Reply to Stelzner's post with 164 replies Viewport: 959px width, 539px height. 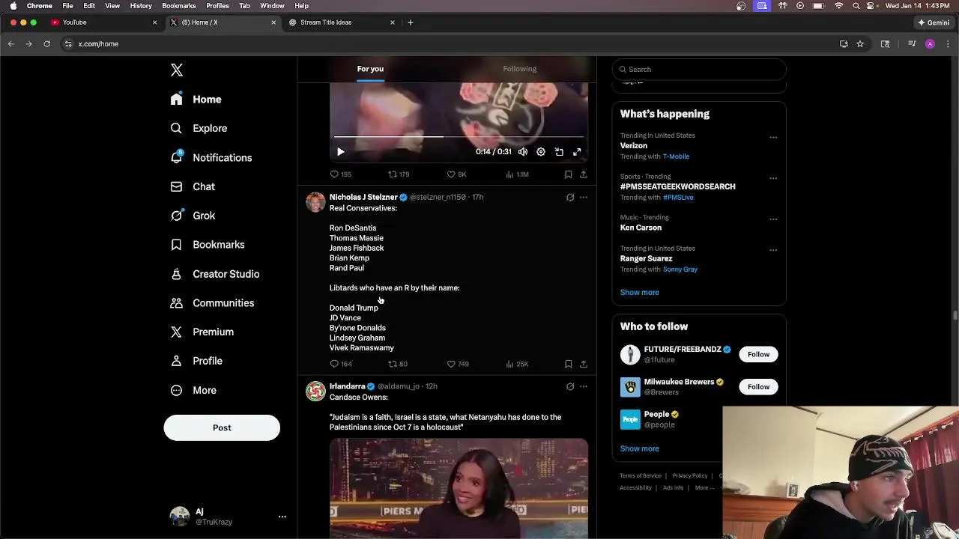coord(341,364)
